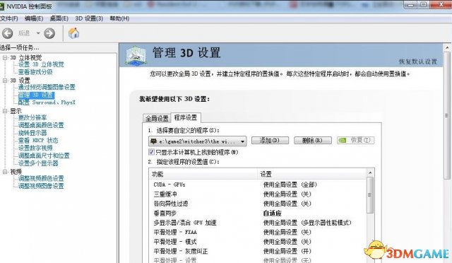Viewport: 452px width, 263px height.
Task: Open the program selection dropdown
Action: coord(198,141)
